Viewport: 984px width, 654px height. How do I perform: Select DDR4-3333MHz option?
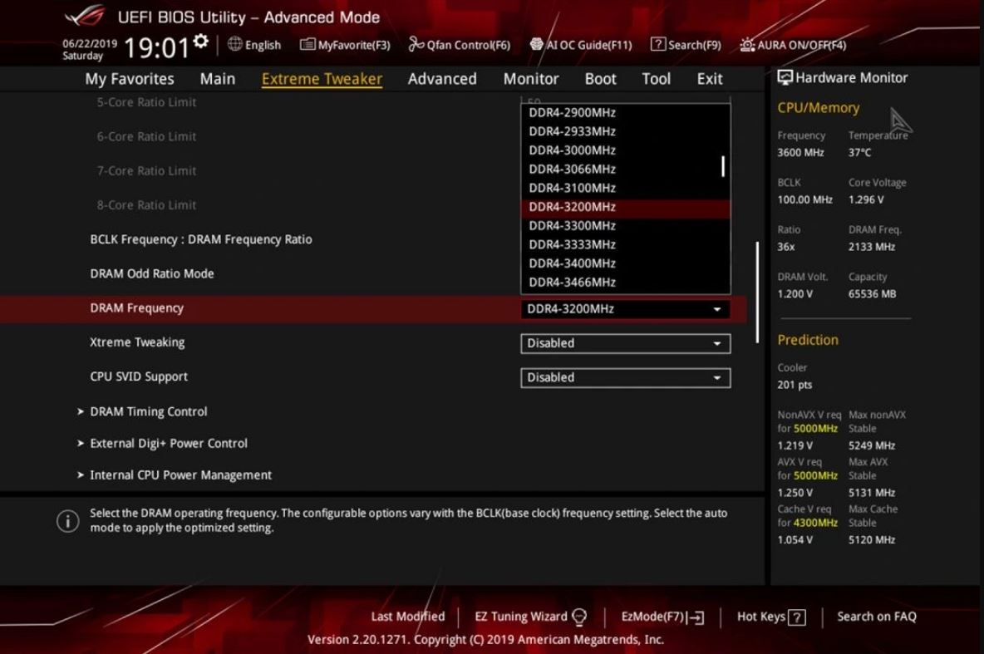pyautogui.click(x=626, y=245)
